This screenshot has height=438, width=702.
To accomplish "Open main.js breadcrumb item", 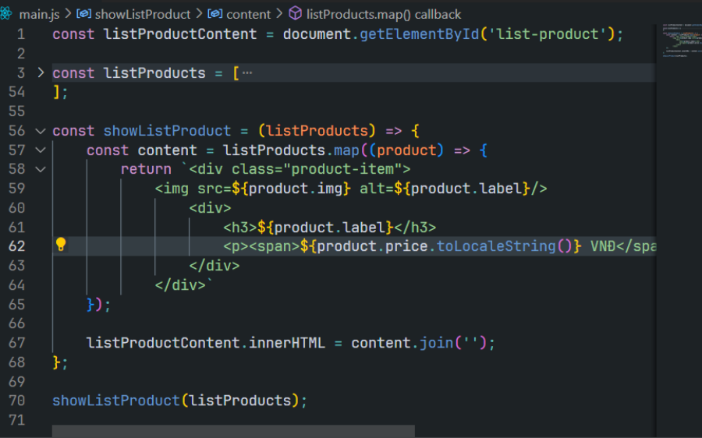I will [x=40, y=14].
